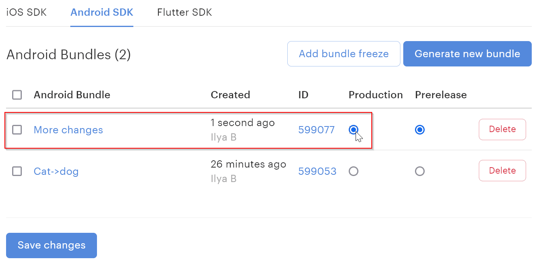Click Generate new bundle button
537x261 pixels.
[x=467, y=54]
